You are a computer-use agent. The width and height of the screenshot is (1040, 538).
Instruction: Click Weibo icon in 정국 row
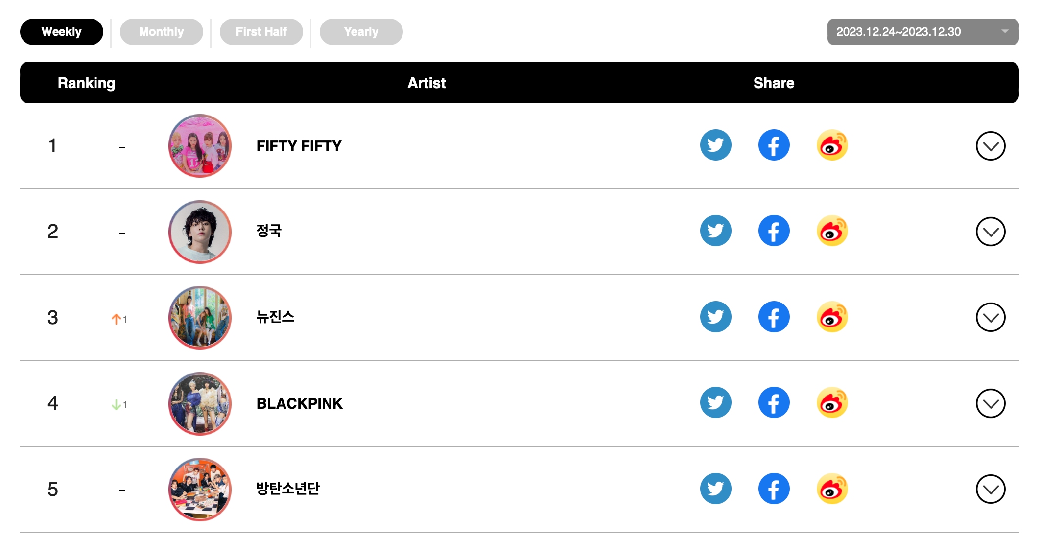coord(832,231)
